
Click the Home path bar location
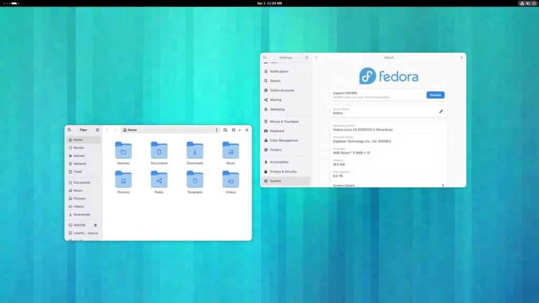130,130
